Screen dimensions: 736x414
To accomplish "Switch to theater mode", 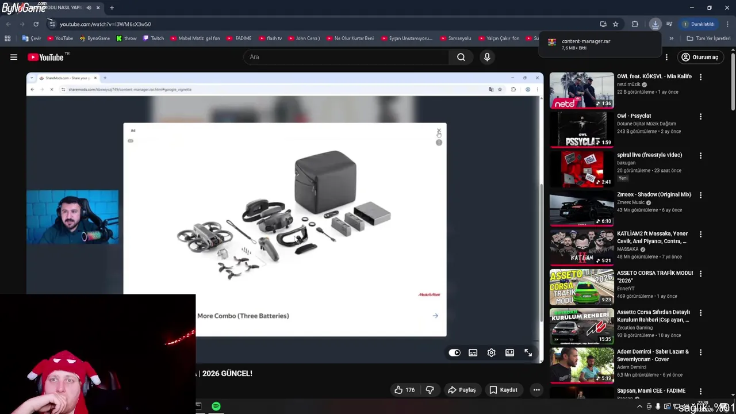I will click(510, 353).
